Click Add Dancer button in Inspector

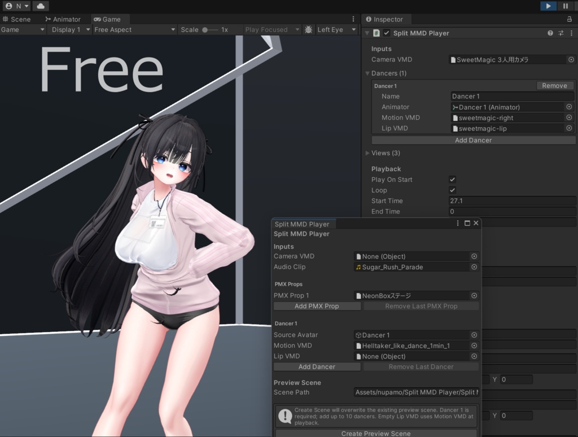tap(474, 140)
